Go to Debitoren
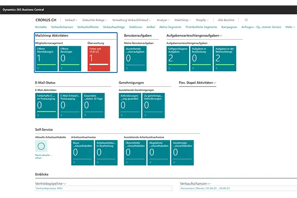This screenshot has height=198, width=297. (136, 27)
